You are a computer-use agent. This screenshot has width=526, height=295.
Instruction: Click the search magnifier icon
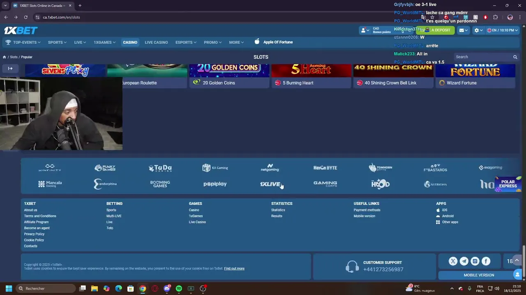click(515, 57)
